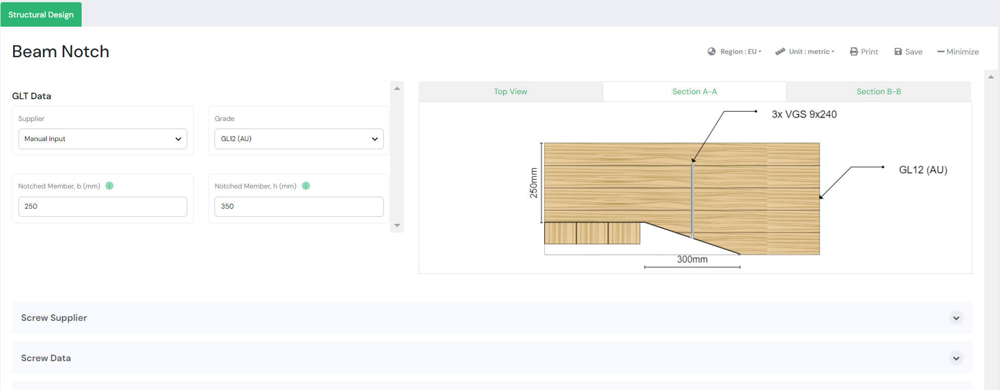Click info icon for Notched Member h
The image size is (1000, 390).
click(x=306, y=186)
